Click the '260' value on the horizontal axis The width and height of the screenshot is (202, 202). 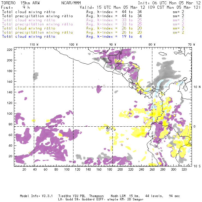tap(152, 170)
